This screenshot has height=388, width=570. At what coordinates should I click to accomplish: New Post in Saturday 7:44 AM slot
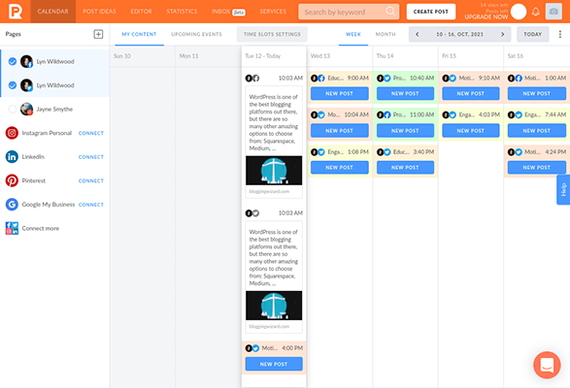coord(537,130)
